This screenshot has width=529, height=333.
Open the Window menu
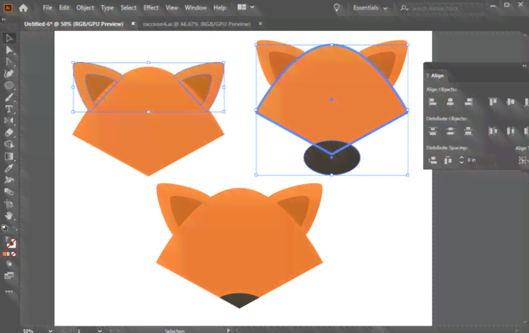pos(196,8)
